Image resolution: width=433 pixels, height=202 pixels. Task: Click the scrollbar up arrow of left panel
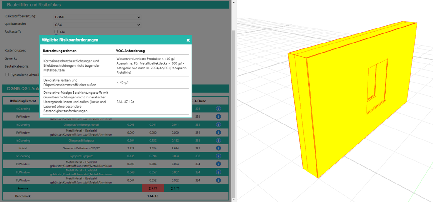[233, 2]
